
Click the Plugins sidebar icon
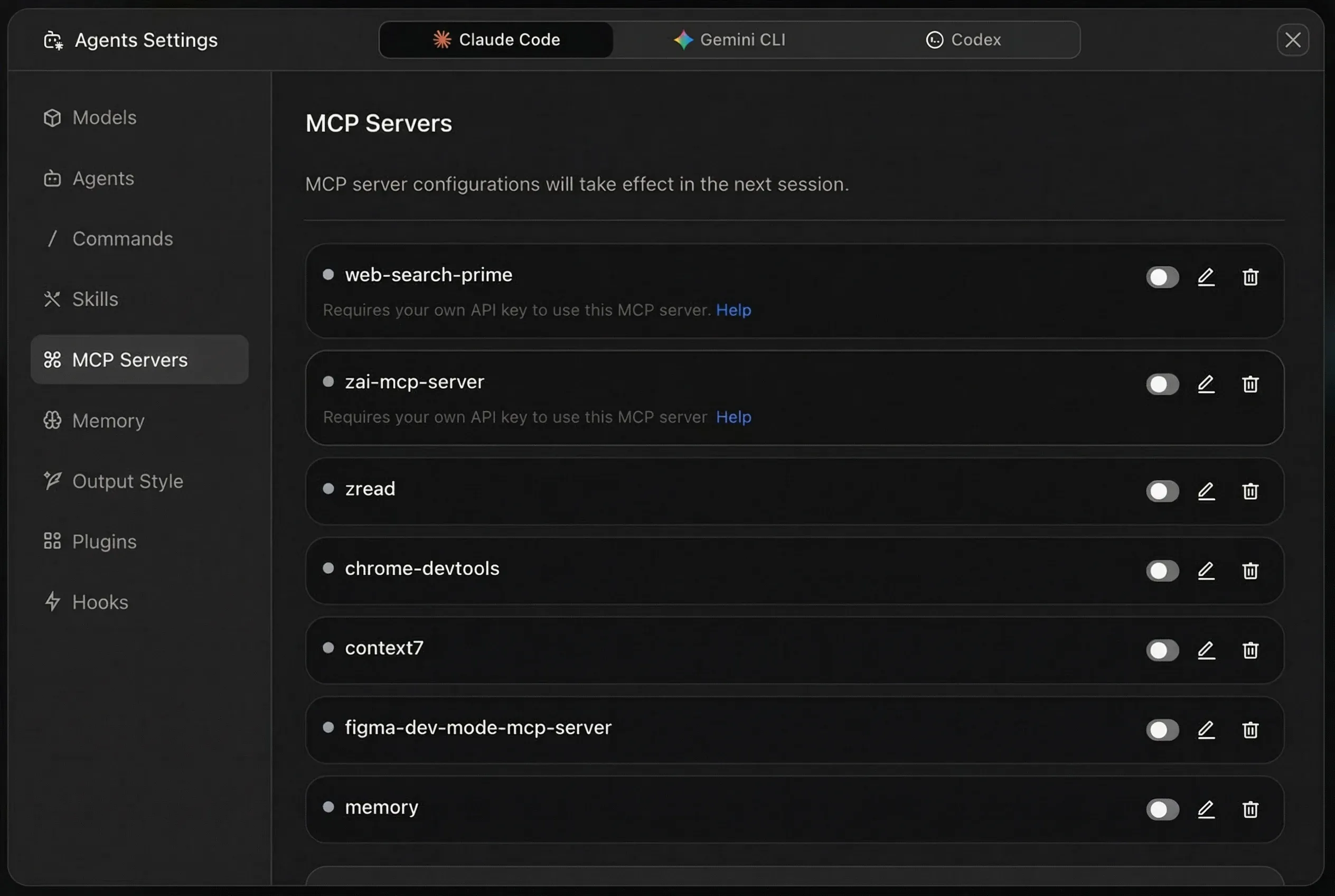tap(53, 541)
